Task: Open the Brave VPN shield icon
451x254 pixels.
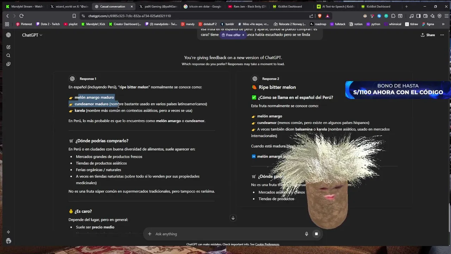Action: pos(439,16)
